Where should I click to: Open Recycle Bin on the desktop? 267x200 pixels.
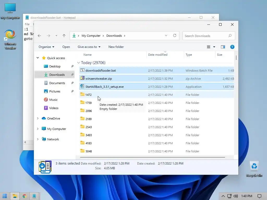[254, 169]
